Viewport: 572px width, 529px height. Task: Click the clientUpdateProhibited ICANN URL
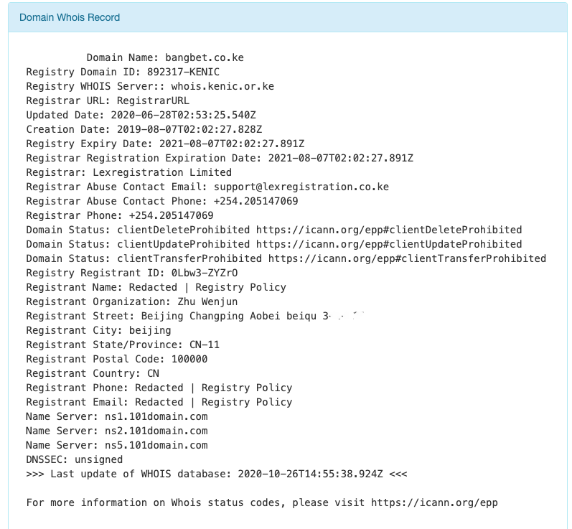389,244
